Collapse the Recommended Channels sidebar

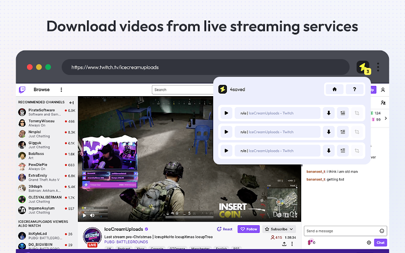(71, 103)
